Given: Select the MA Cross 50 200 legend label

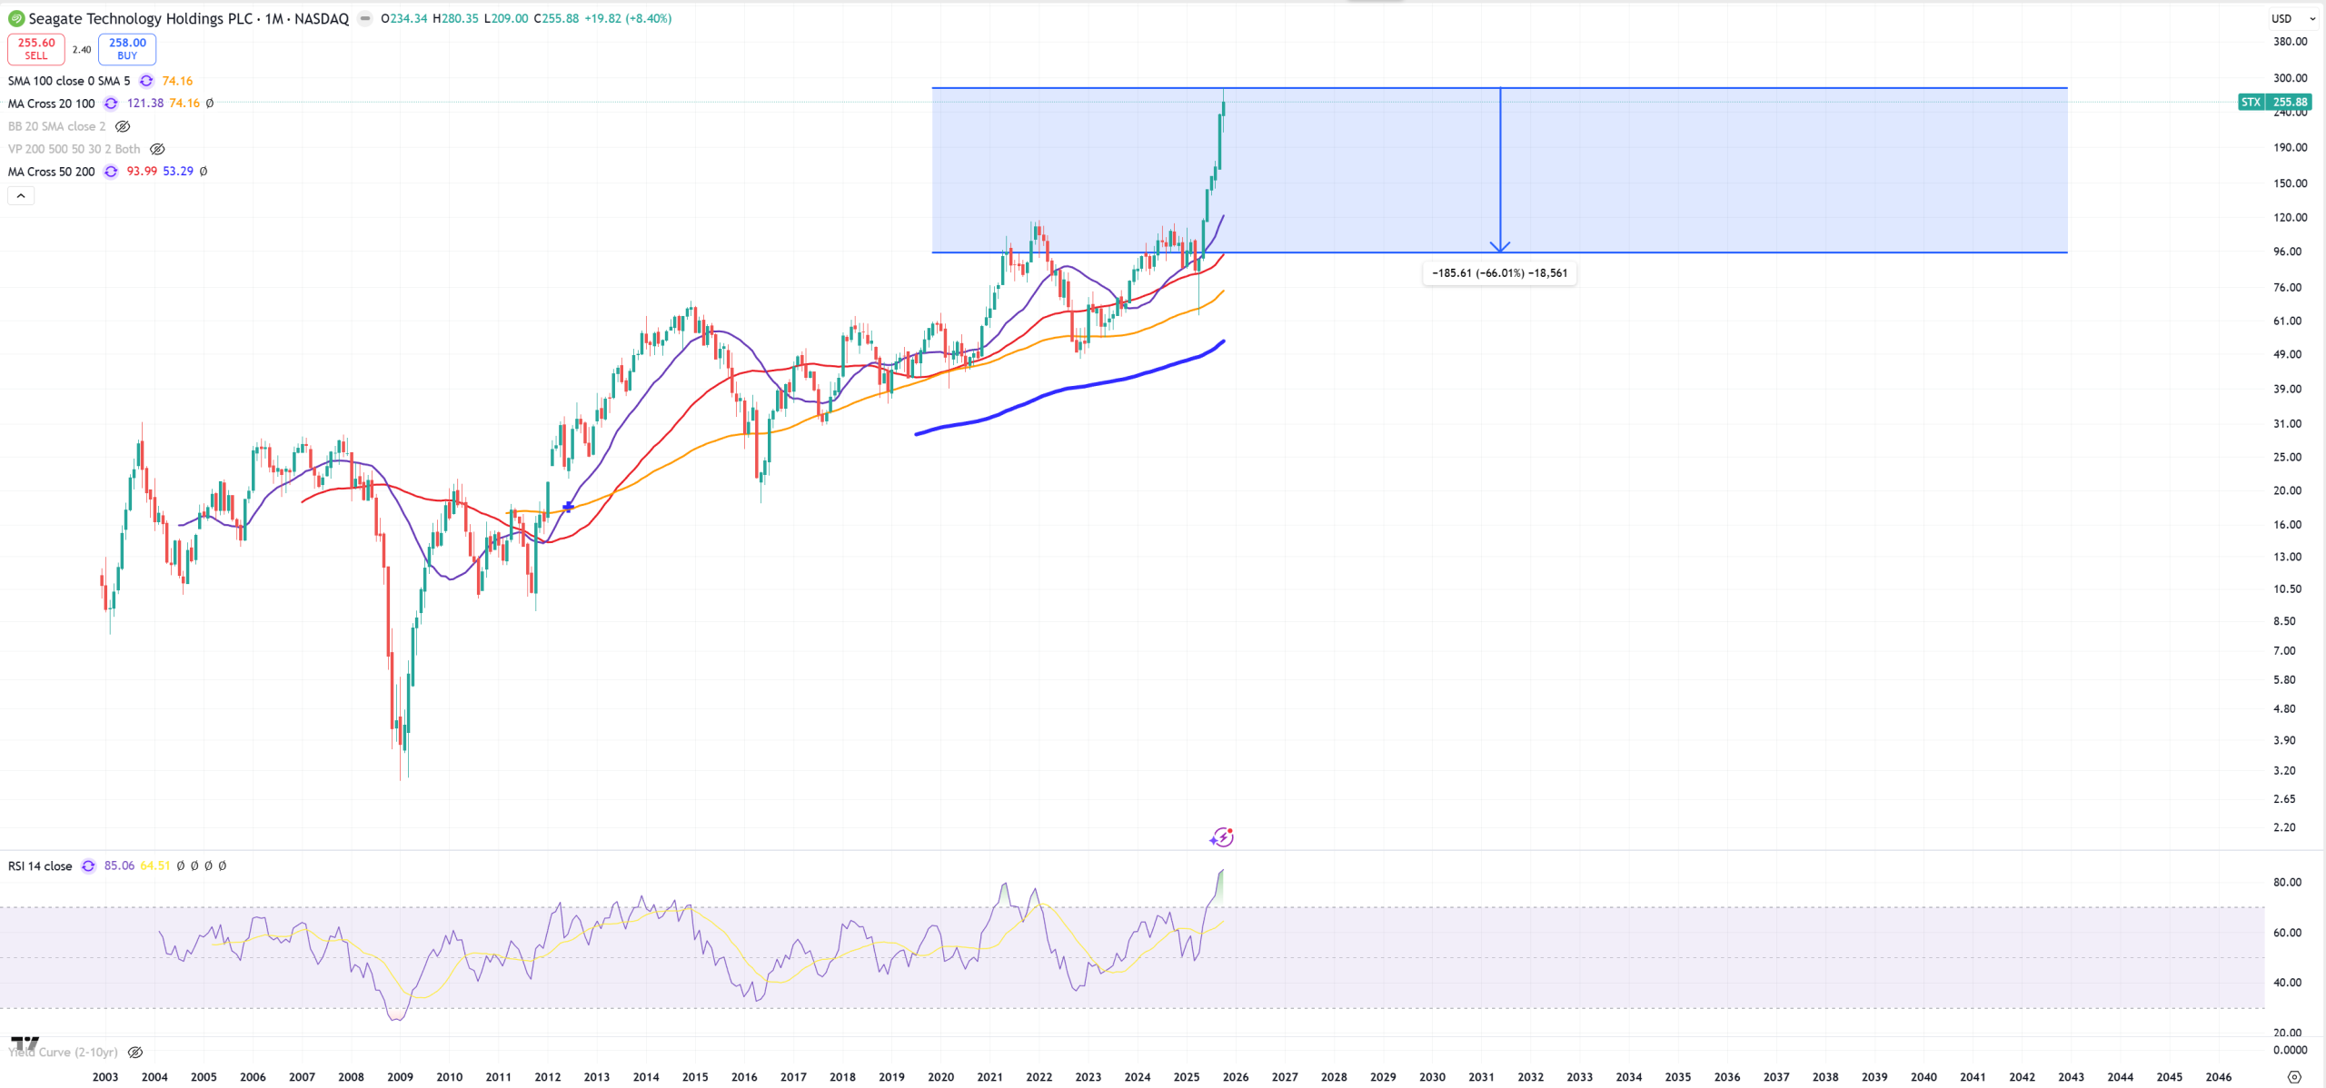Looking at the screenshot, I should (x=52, y=172).
